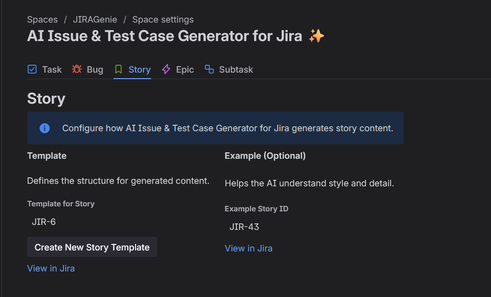
Task: Open View in Jira under Example Story ID
Action: [249, 248]
